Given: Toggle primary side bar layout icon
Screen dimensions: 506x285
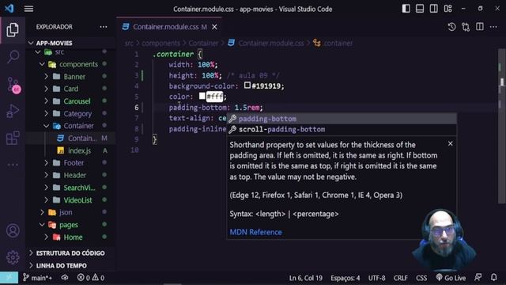Looking at the screenshot, I should [x=406, y=9].
